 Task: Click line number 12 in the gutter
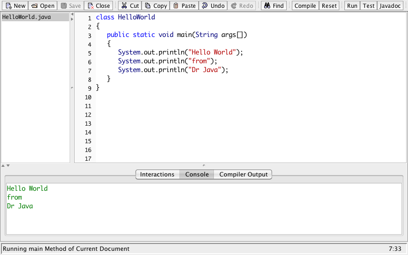[88, 115]
